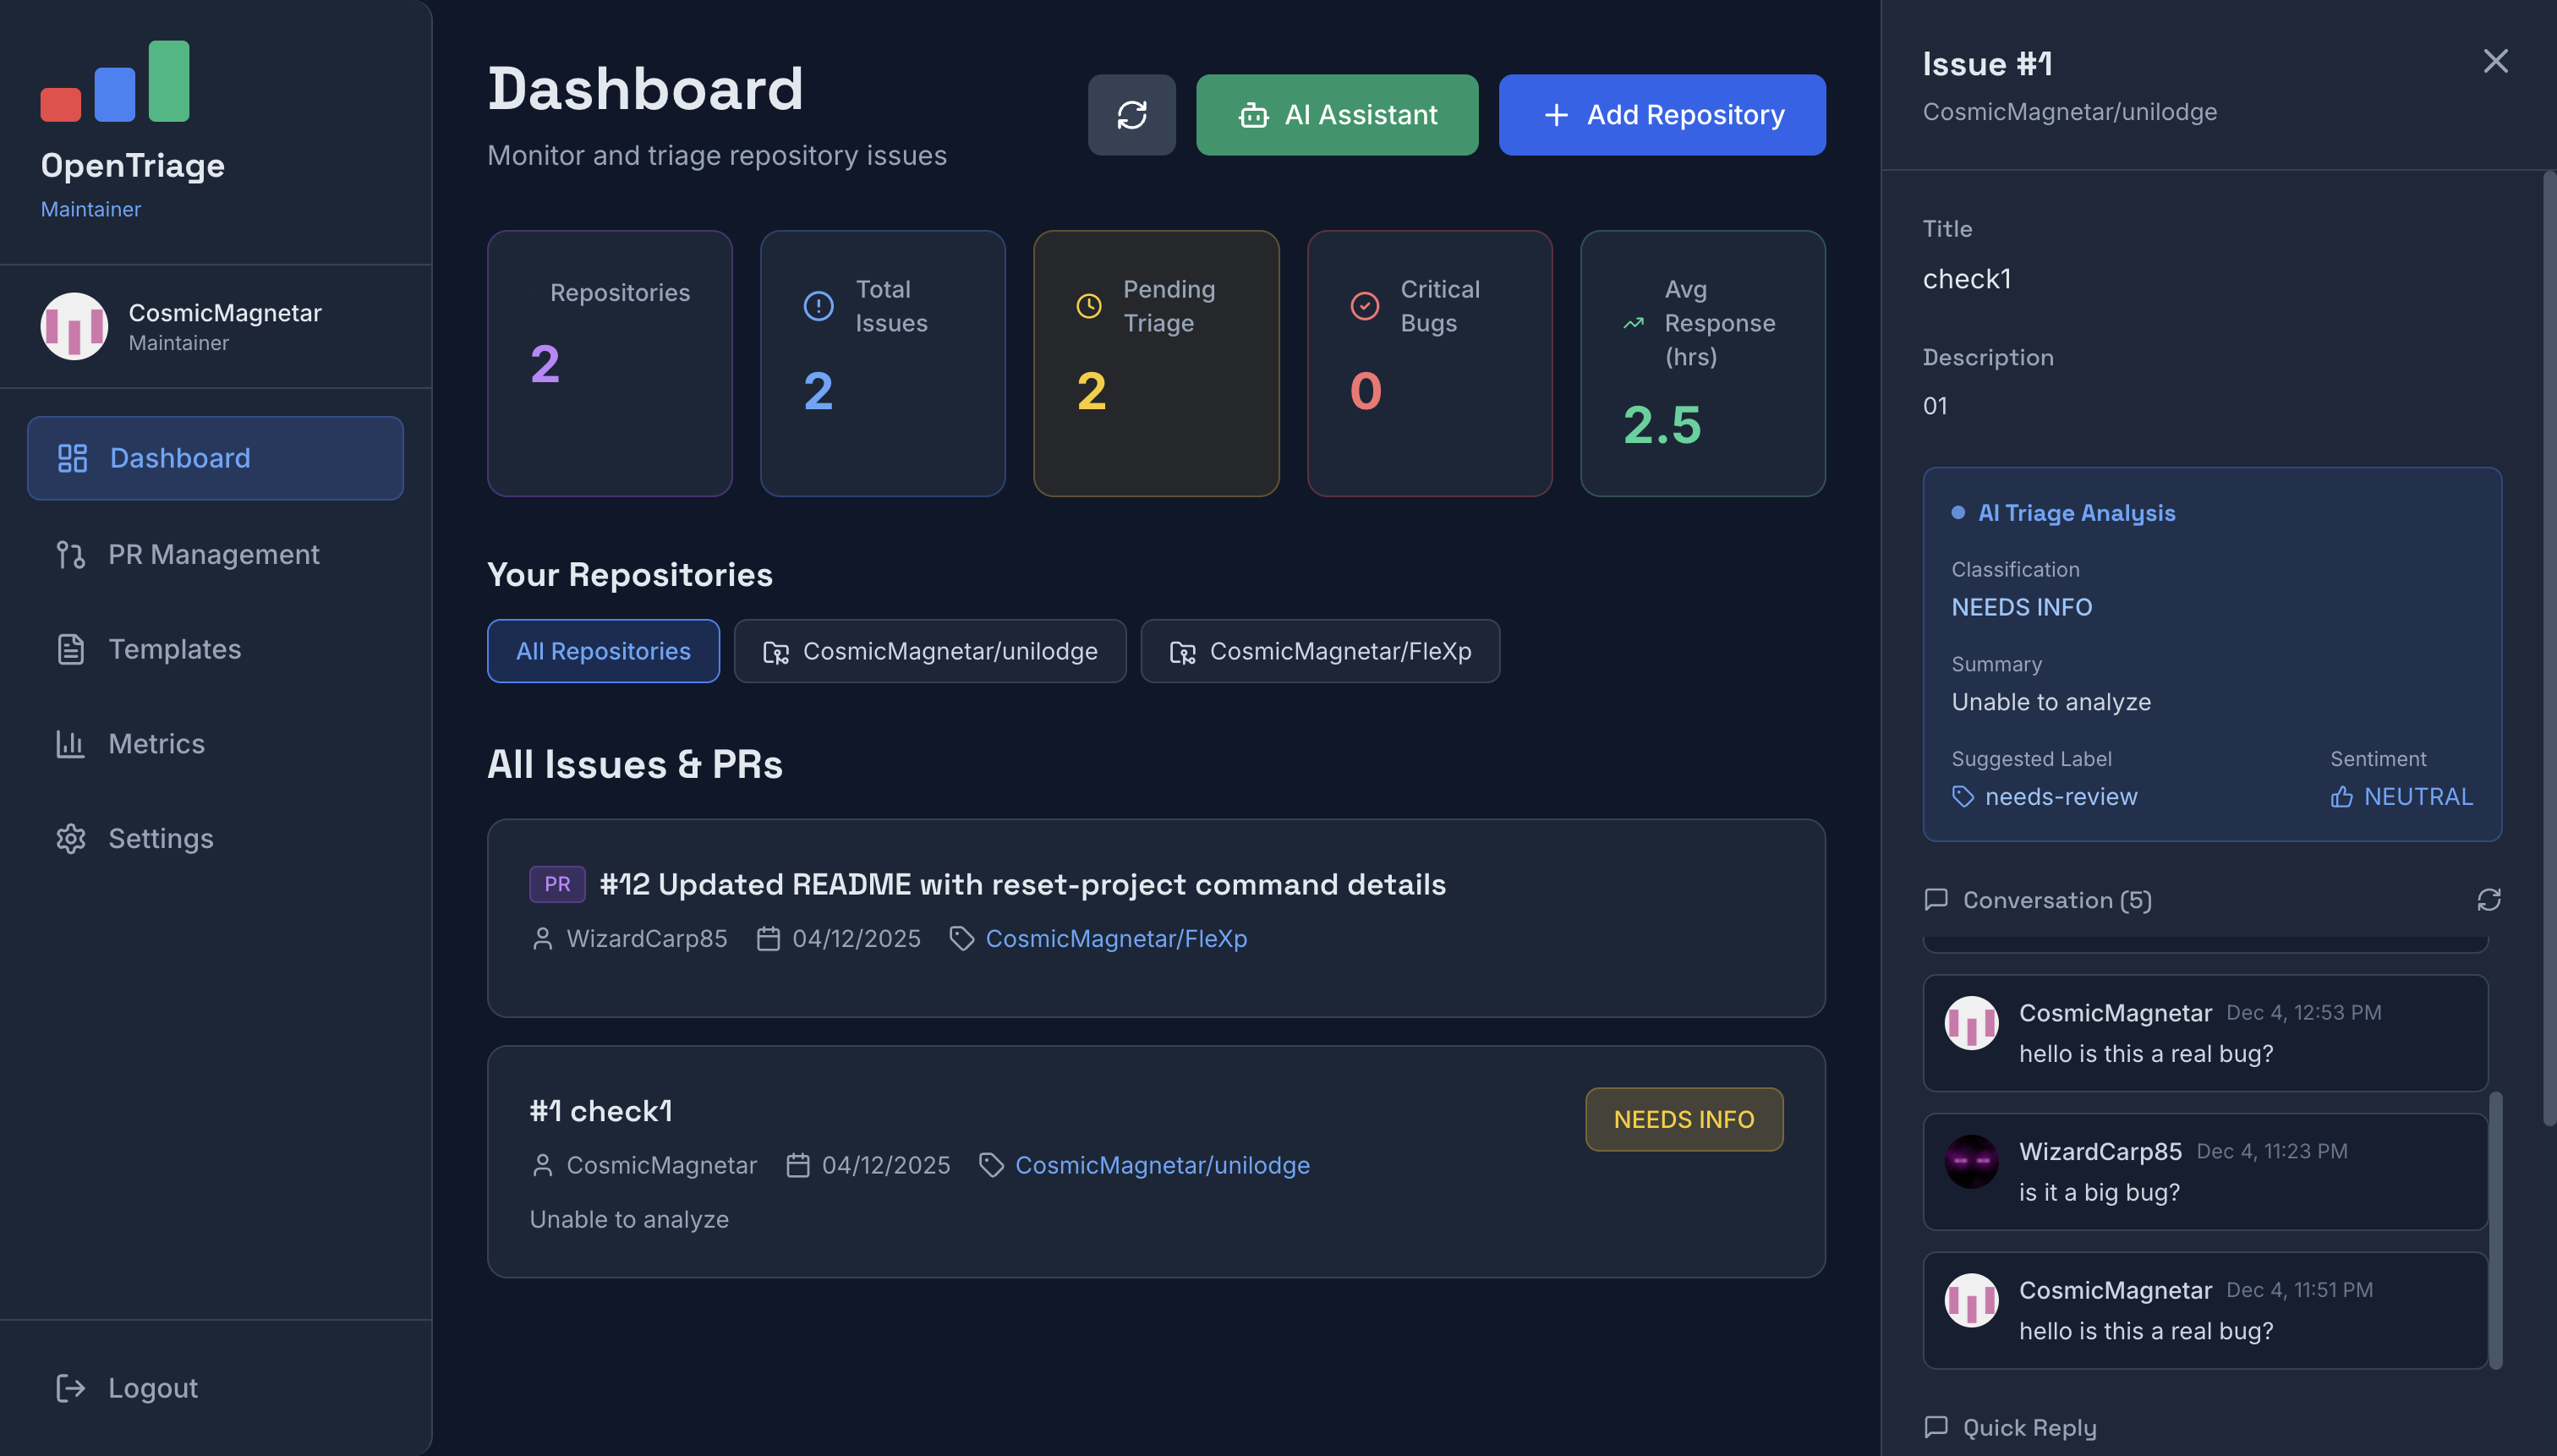Expand the Quick Reply section
The height and width of the screenshot is (1456, 2557).
pyautogui.click(x=2008, y=1427)
